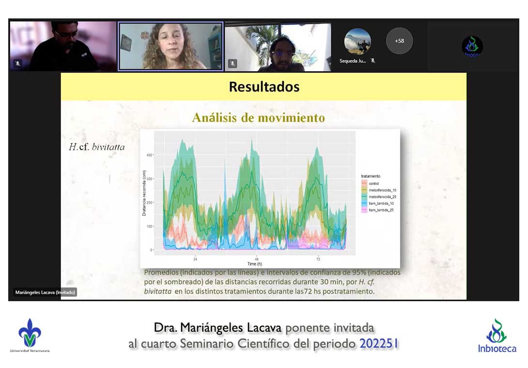Click the tiam_lambda_10 legend swatch
This screenshot has height=368, width=528.
(x=364, y=204)
